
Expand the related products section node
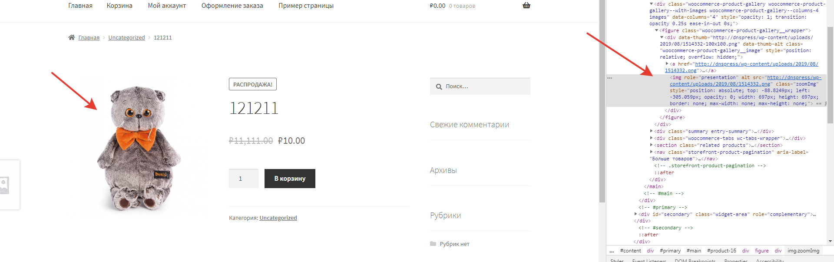tap(651, 145)
